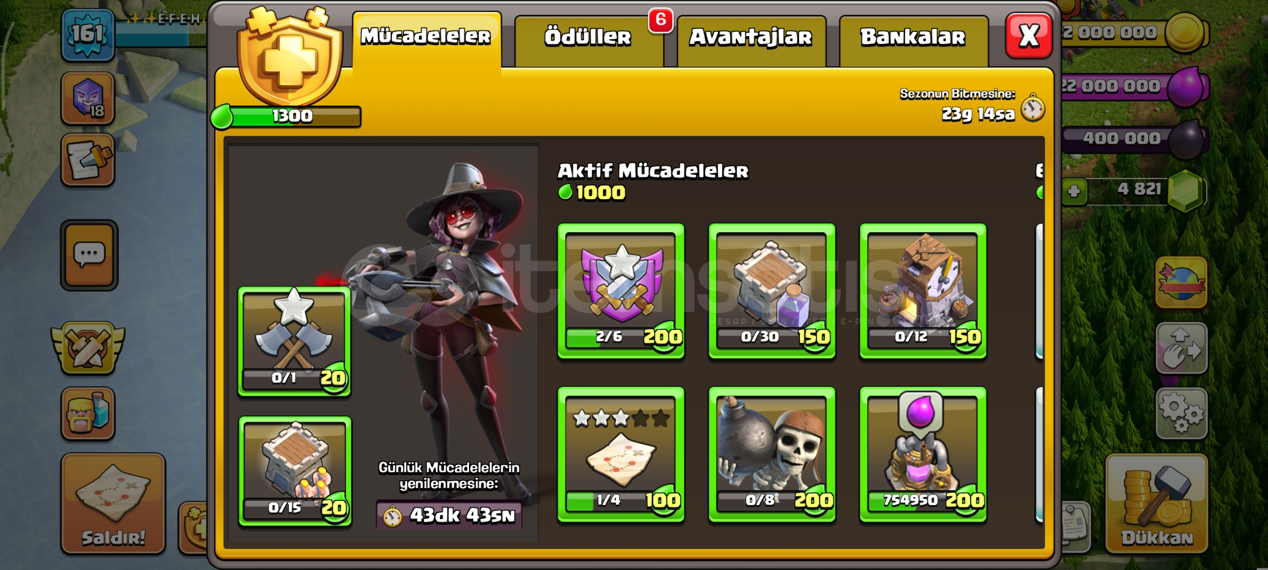This screenshot has height=570, width=1268.
Task: Click the Saldır! attack button
Action: click(x=113, y=503)
